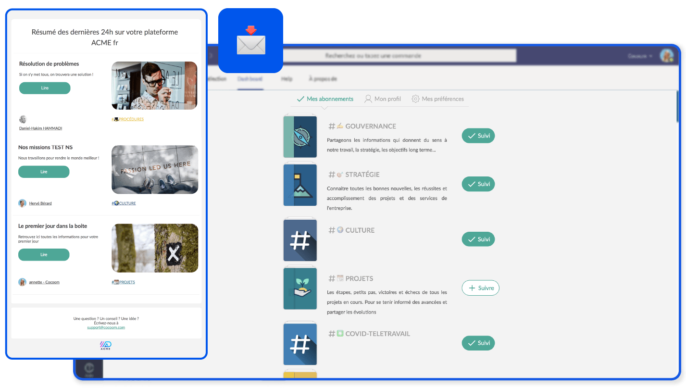Click Lire under Le premier jour dans la boite

point(44,255)
